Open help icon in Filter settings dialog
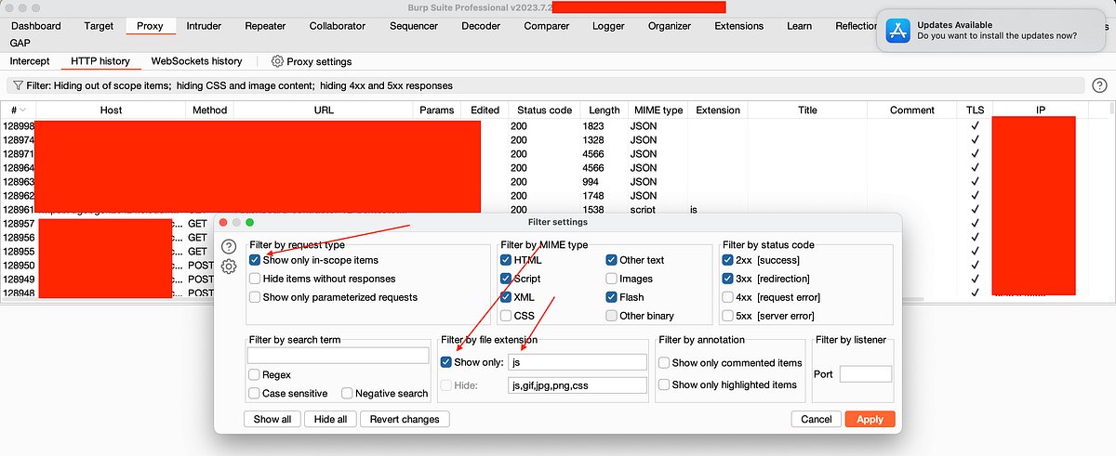The width and height of the screenshot is (1116, 456). coord(229,246)
